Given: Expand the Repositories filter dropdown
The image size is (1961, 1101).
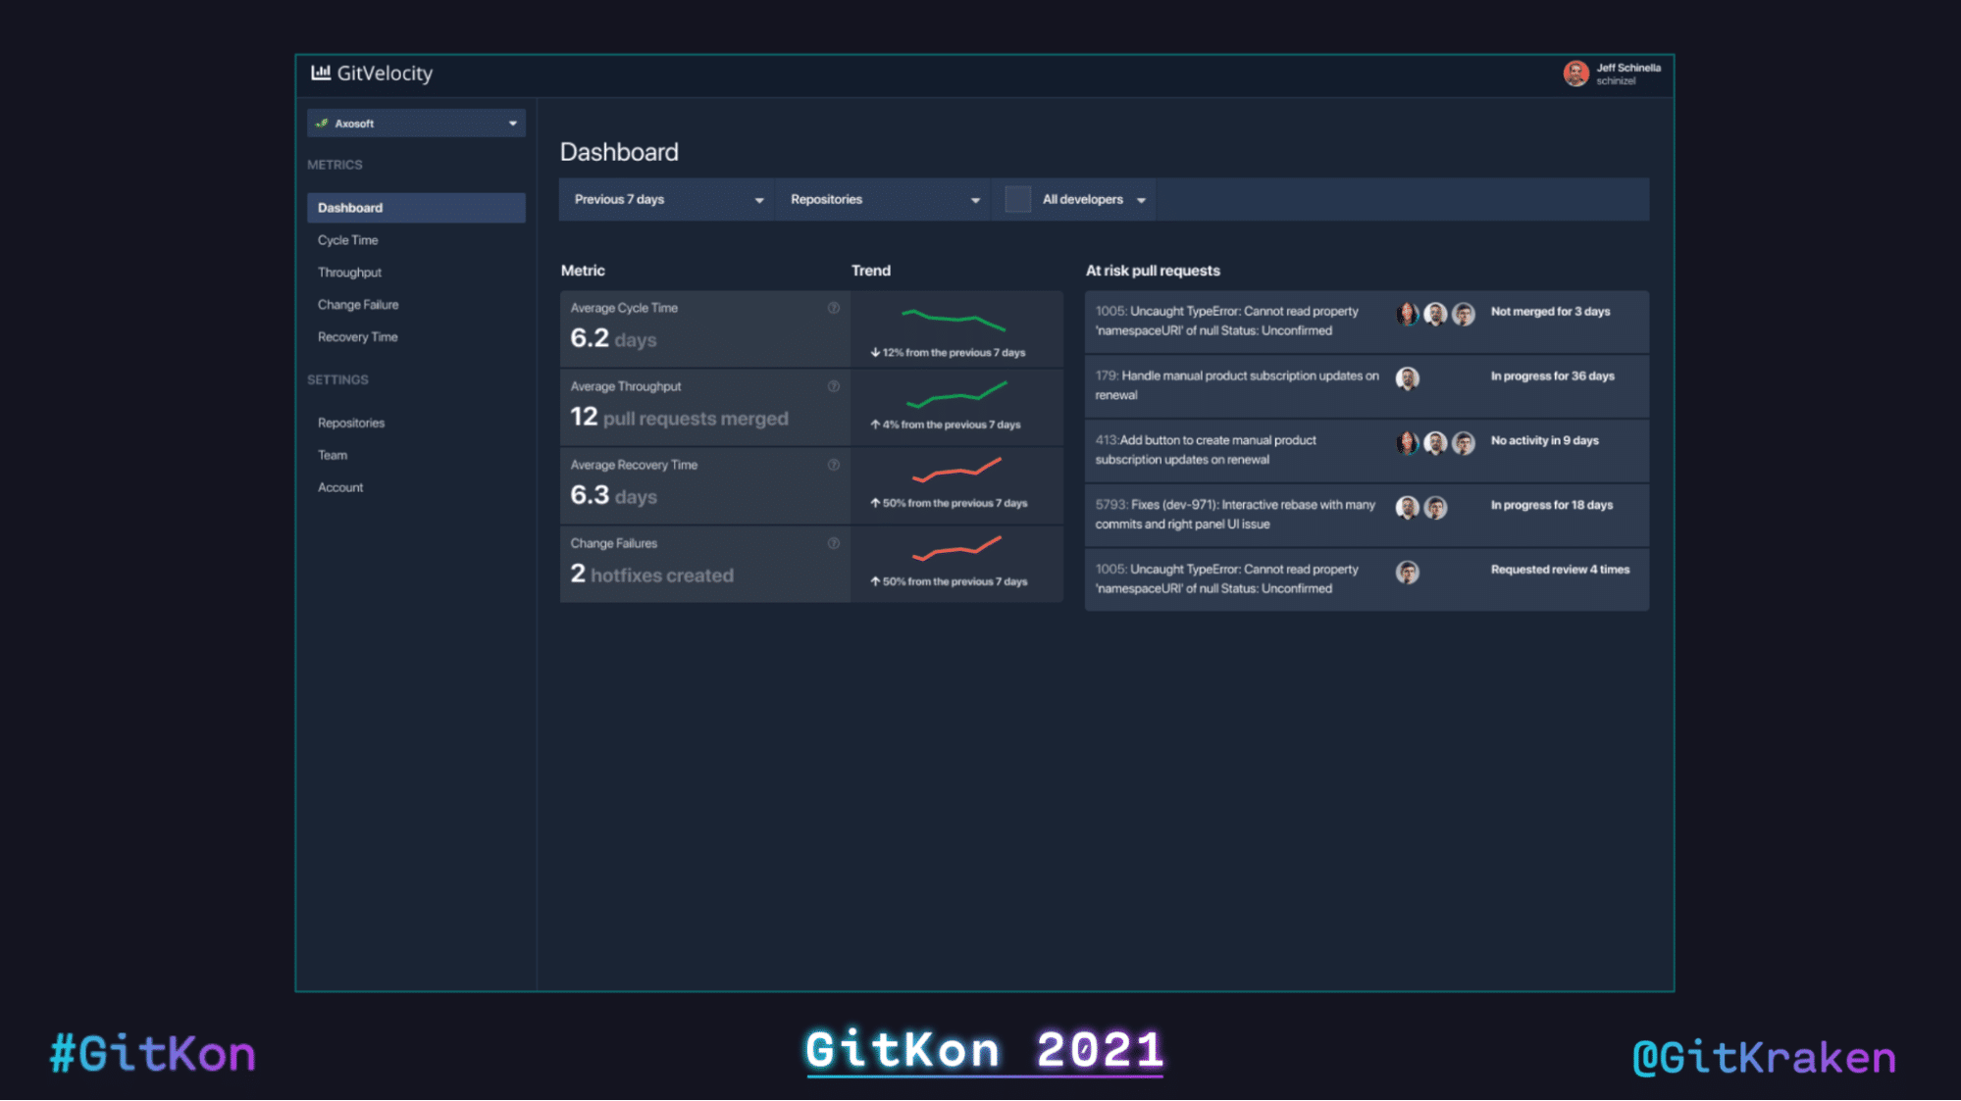Looking at the screenshot, I should pos(881,199).
